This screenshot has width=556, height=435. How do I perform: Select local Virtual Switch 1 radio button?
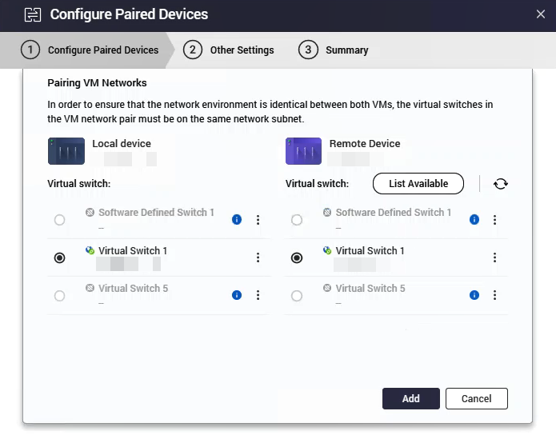(x=60, y=257)
